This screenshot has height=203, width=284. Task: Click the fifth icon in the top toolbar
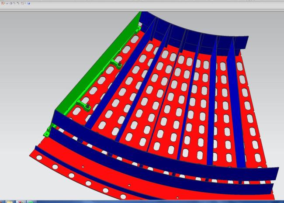pyautogui.click(x=17, y=3)
